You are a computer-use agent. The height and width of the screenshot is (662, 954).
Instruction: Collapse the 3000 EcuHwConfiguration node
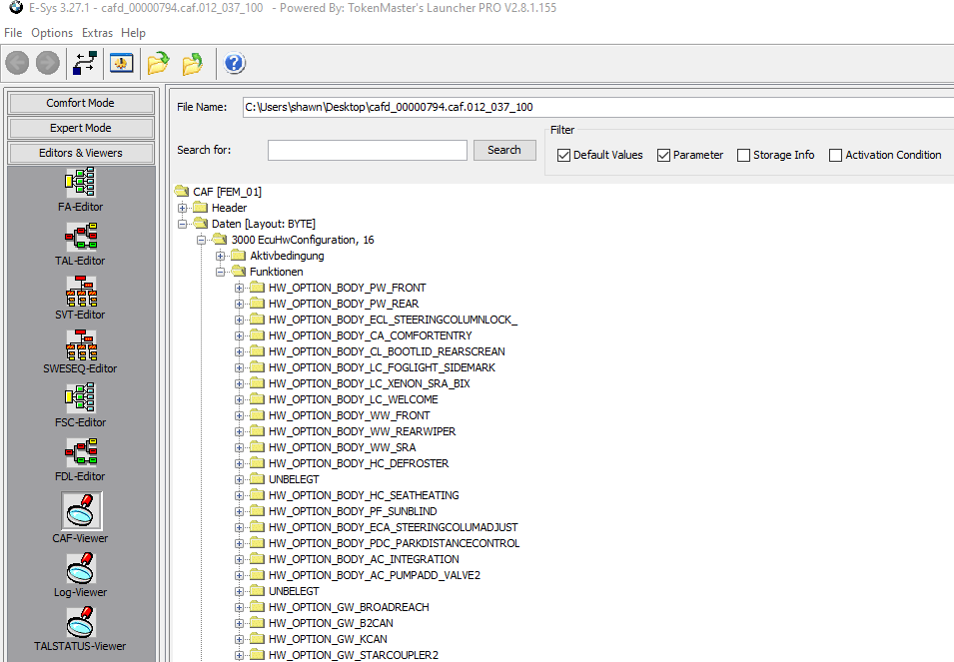click(201, 240)
